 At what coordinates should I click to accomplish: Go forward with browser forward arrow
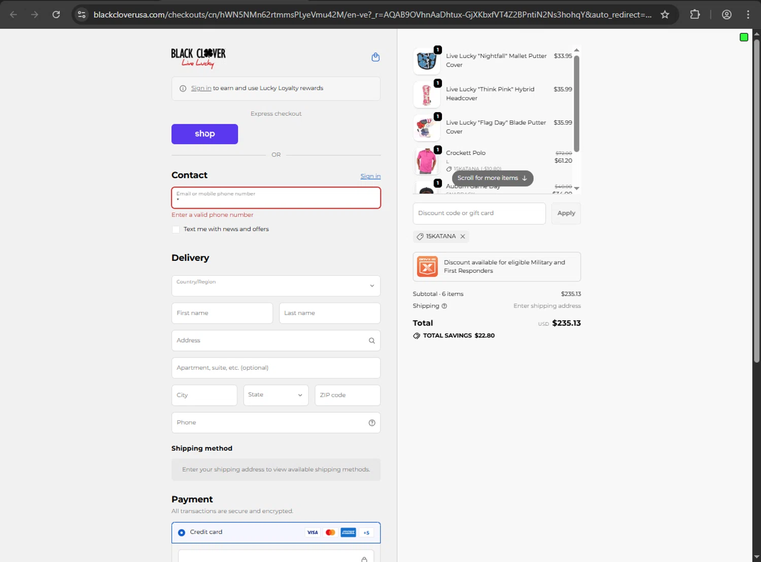(34, 15)
